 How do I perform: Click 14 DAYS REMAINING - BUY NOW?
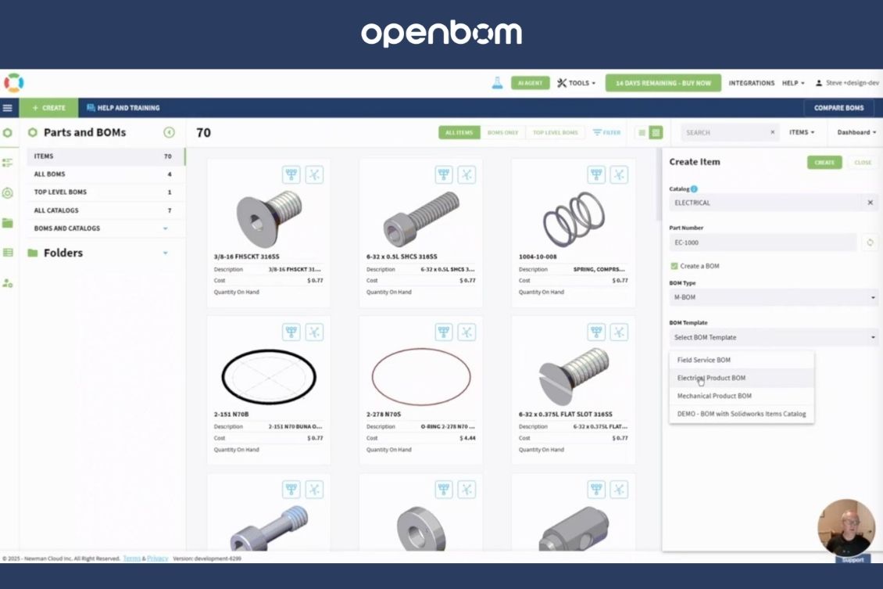click(663, 83)
